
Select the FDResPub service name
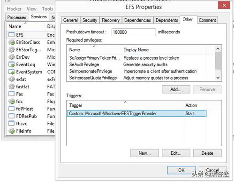coord(26,116)
